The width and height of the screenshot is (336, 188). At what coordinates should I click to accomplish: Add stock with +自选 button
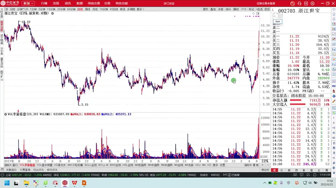[259, 9]
